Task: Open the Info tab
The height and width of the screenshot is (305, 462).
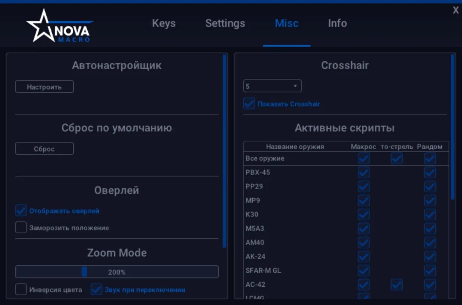Action: 337,23
